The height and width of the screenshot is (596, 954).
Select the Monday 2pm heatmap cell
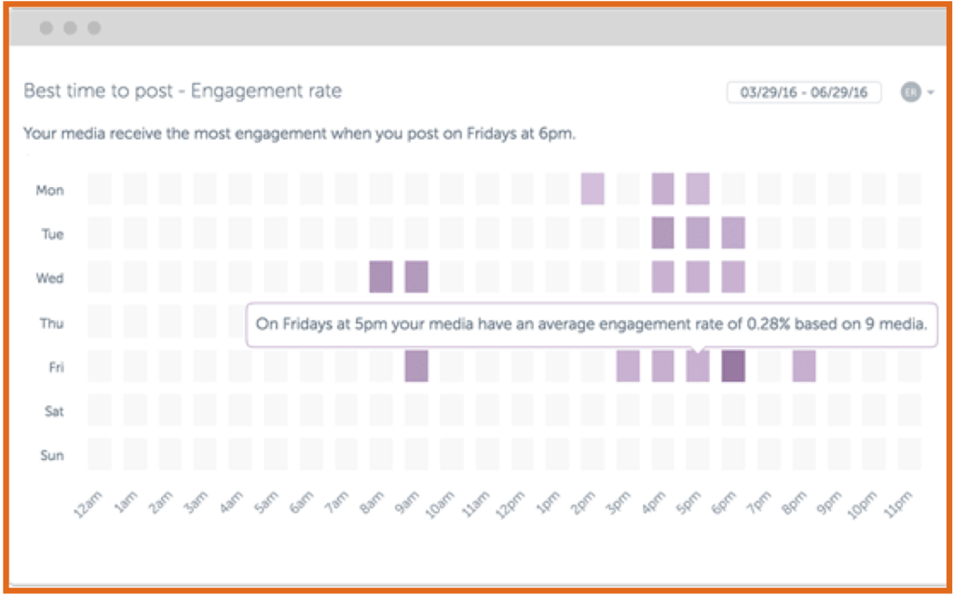coord(593,189)
